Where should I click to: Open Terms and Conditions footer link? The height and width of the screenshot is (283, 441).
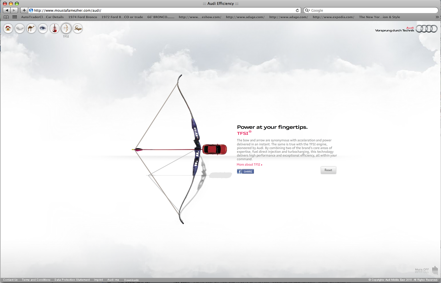[36, 280]
